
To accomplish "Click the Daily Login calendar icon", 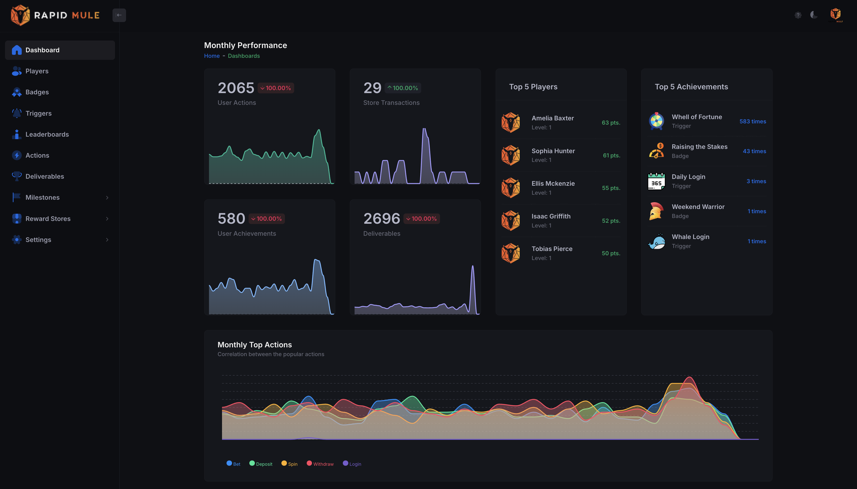I will (x=656, y=181).
